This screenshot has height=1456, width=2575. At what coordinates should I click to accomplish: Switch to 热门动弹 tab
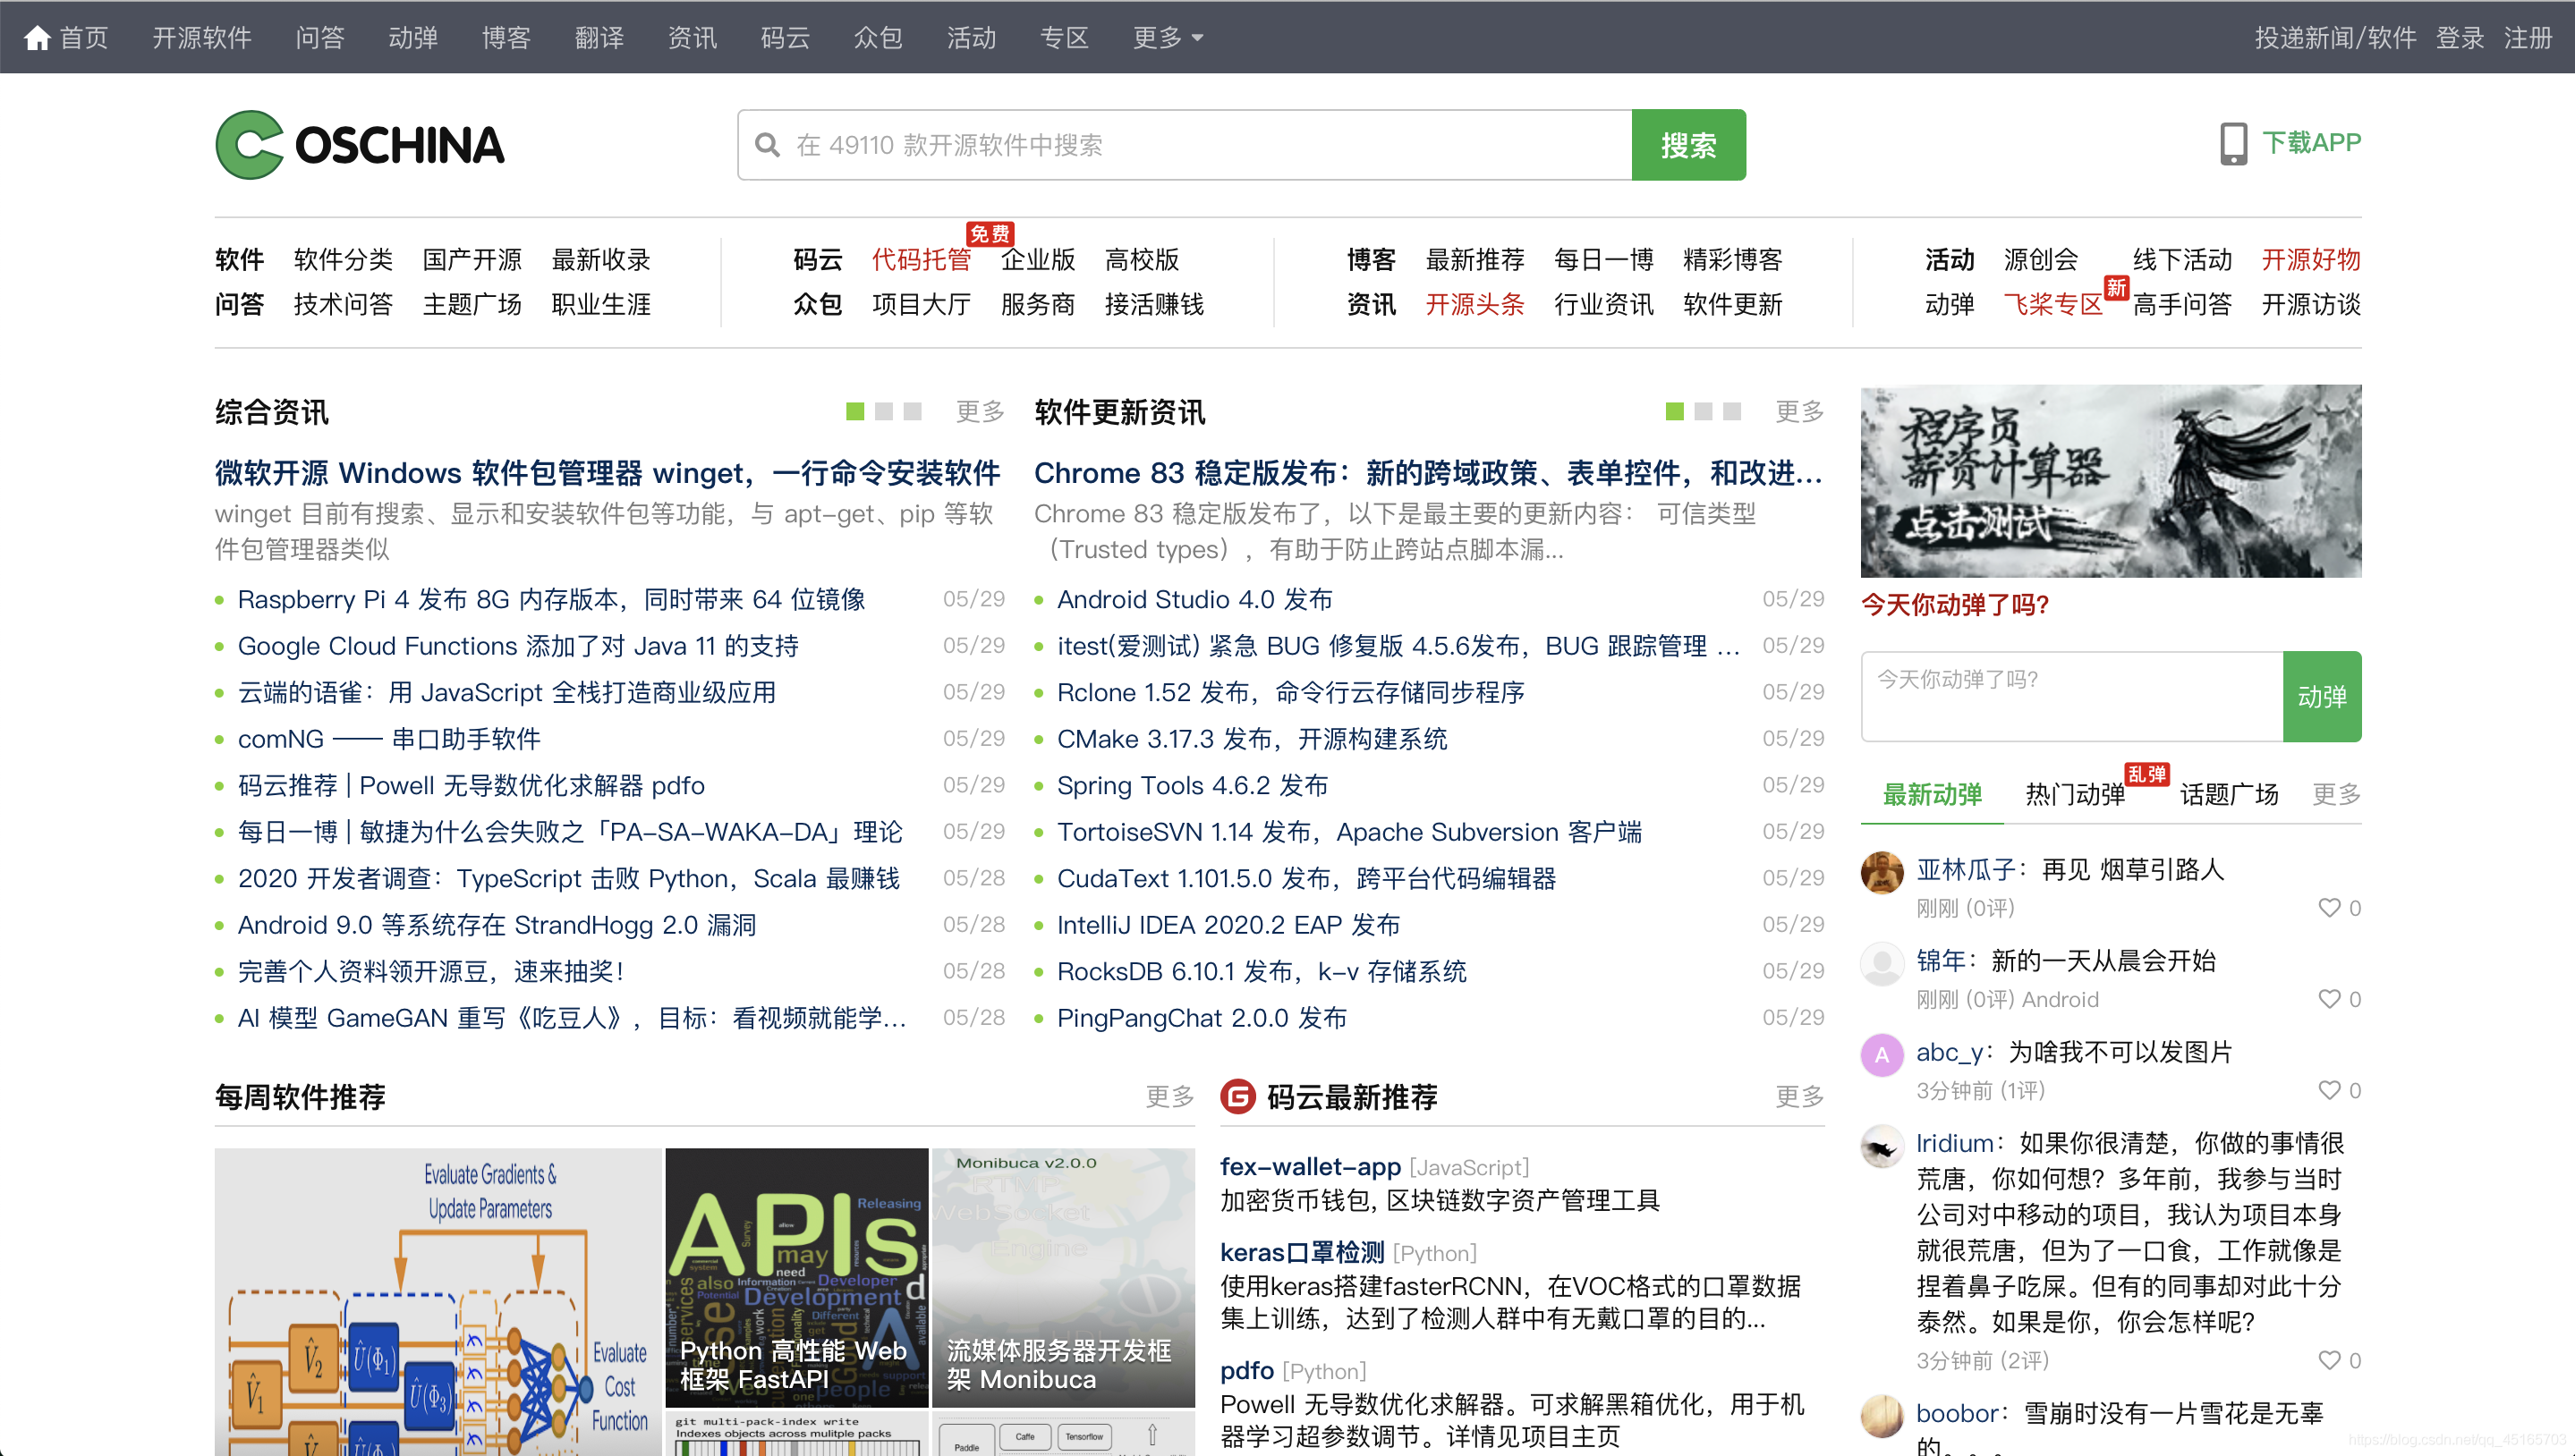(2075, 795)
